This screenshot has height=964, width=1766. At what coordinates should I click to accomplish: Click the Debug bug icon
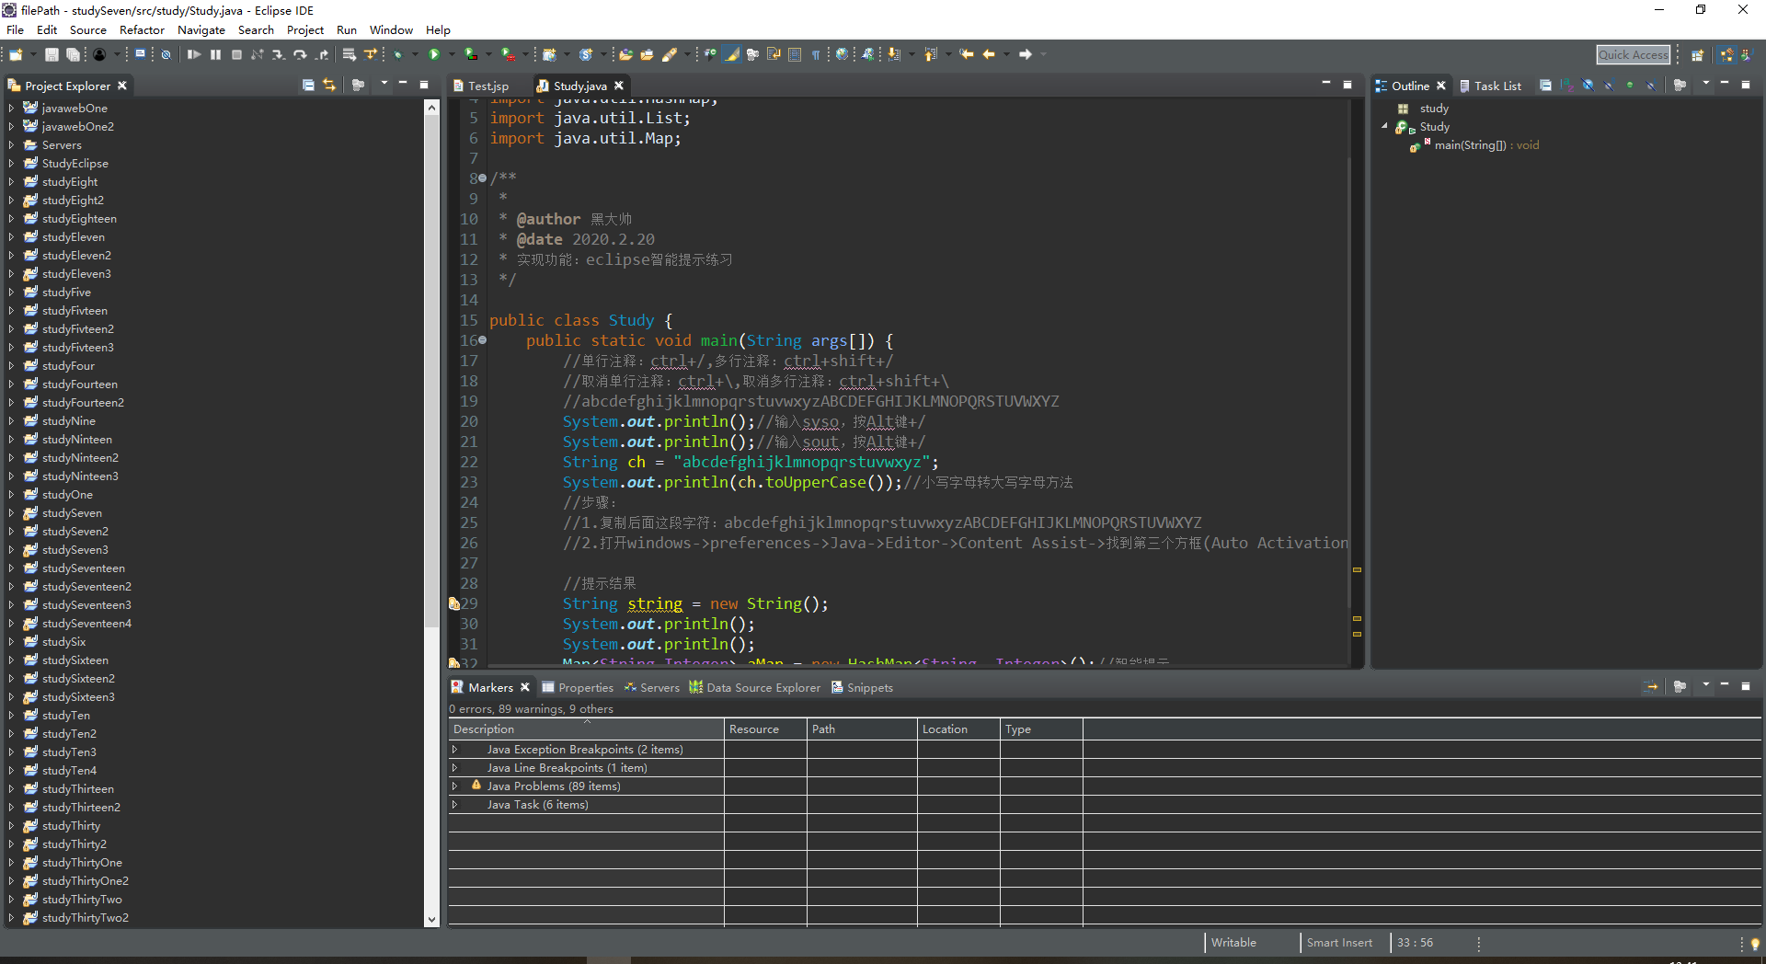pos(398,55)
